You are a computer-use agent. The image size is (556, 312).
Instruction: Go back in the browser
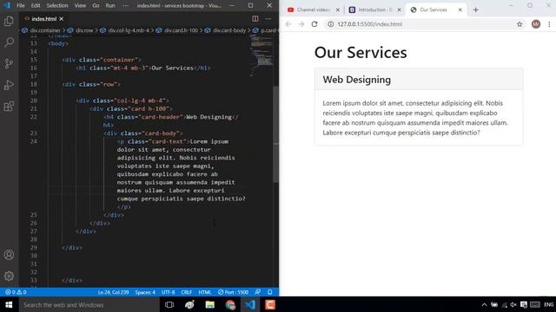(x=288, y=24)
